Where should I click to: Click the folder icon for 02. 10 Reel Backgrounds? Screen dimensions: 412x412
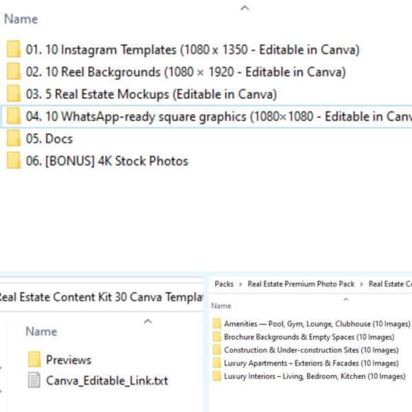[13, 72]
